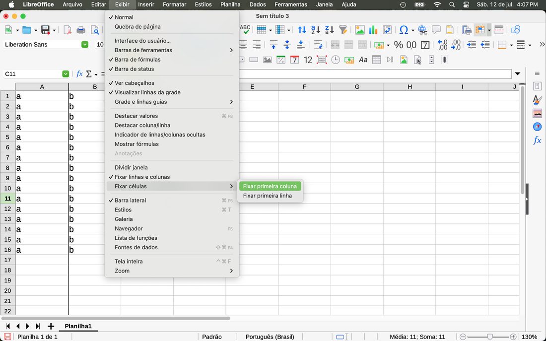Click the Insert Image icon

360,30
